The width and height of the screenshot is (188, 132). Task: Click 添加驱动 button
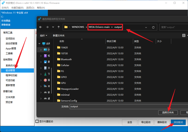click(178, 122)
